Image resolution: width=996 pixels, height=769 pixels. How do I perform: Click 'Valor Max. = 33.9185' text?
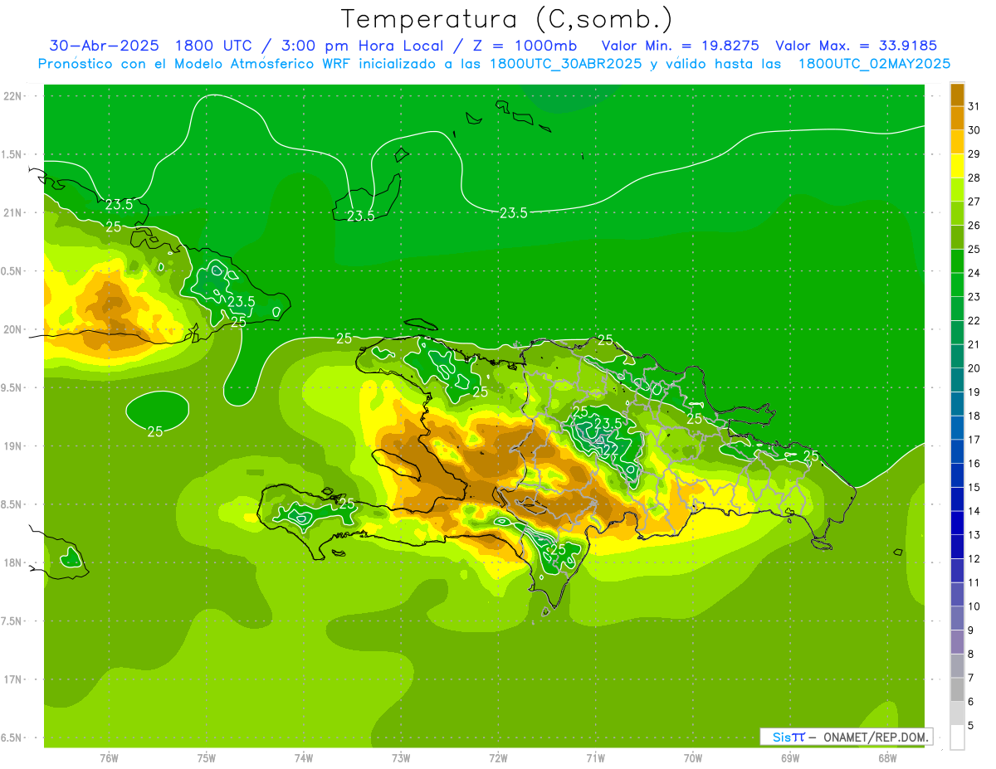(855, 46)
